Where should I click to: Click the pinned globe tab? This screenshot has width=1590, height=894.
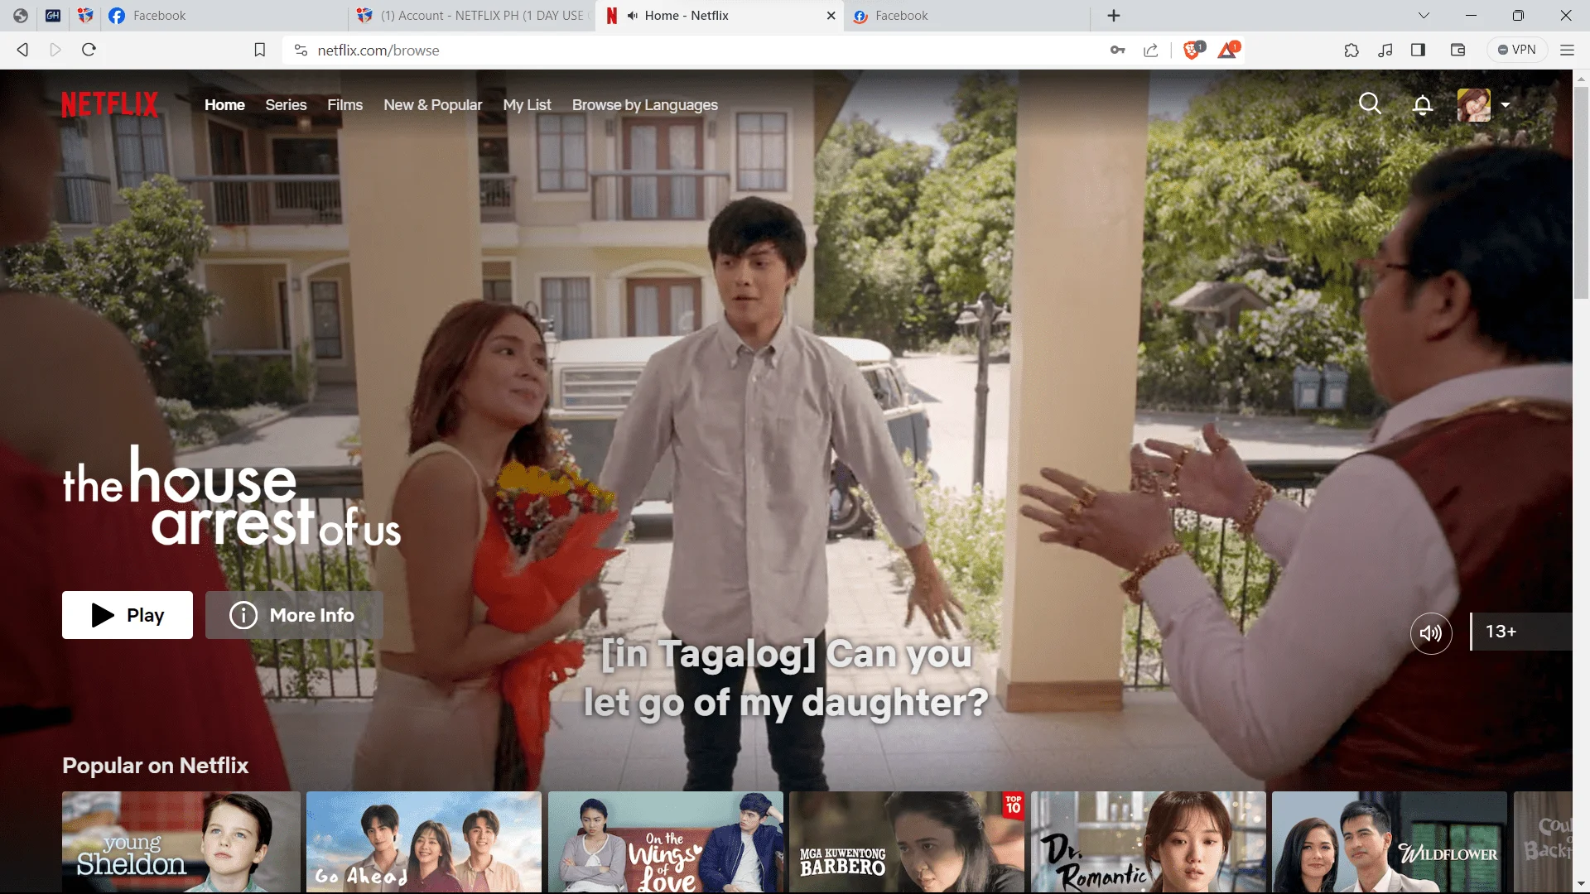pos(21,16)
